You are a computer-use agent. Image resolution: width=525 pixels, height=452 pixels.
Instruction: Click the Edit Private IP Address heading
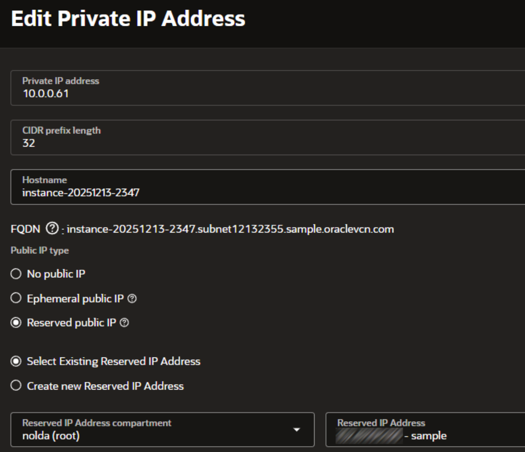click(128, 19)
